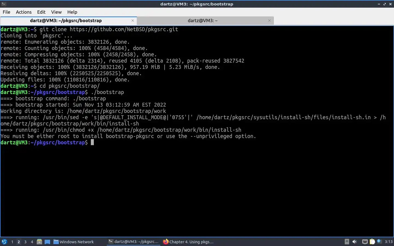The height and width of the screenshot is (246, 394).
Task: Click the blue show-desktop icon in the taskbar
Action: pos(47,242)
